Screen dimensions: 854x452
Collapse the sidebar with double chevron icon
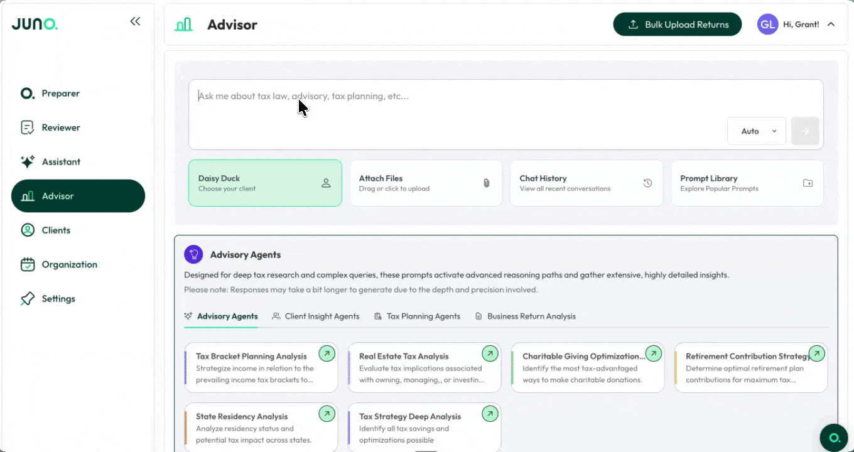(x=135, y=21)
